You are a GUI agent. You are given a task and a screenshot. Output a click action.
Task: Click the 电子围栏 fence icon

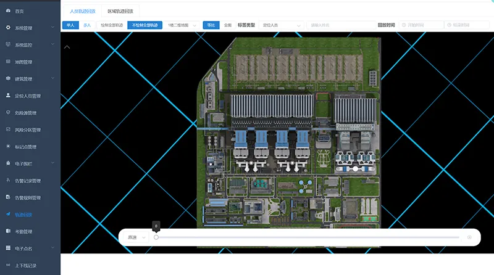coord(8,163)
